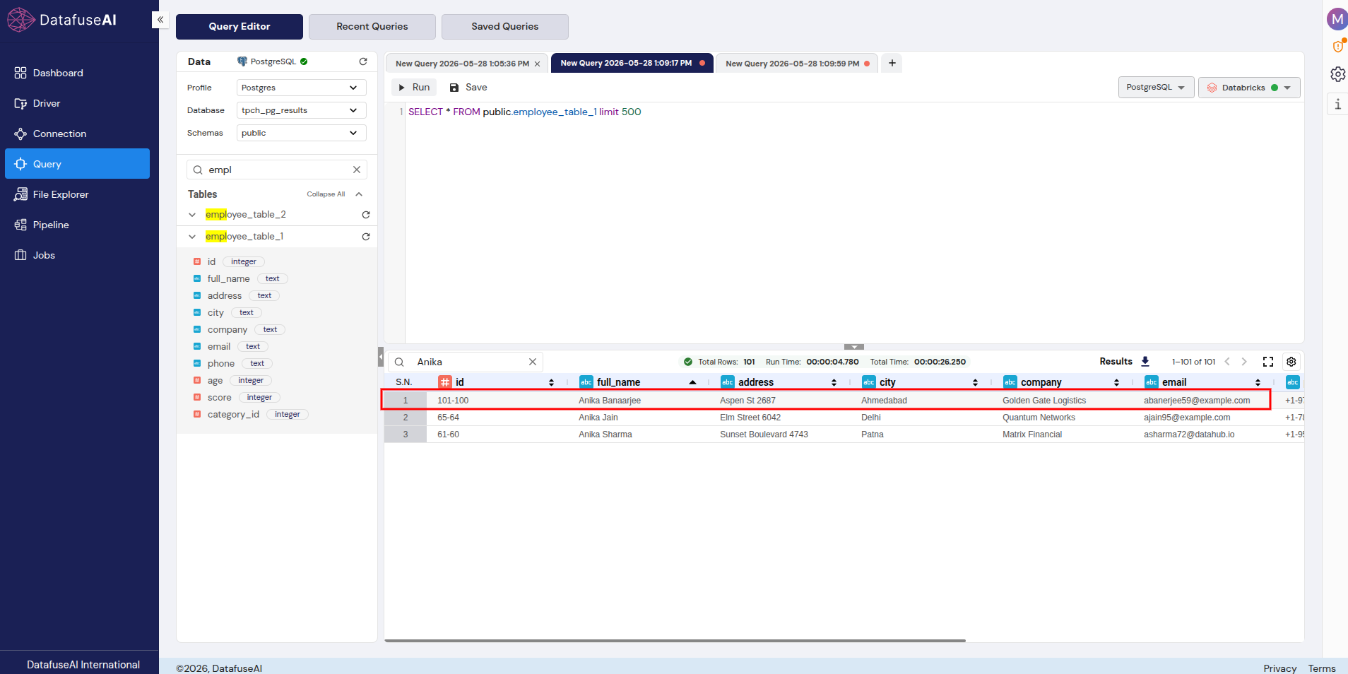Add a new query tab
Viewport: 1348px width, 674px height.
[x=892, y=63]
